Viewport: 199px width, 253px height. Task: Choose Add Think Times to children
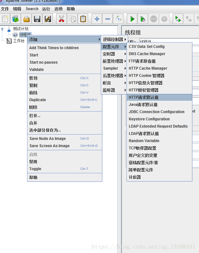(65, 48)
